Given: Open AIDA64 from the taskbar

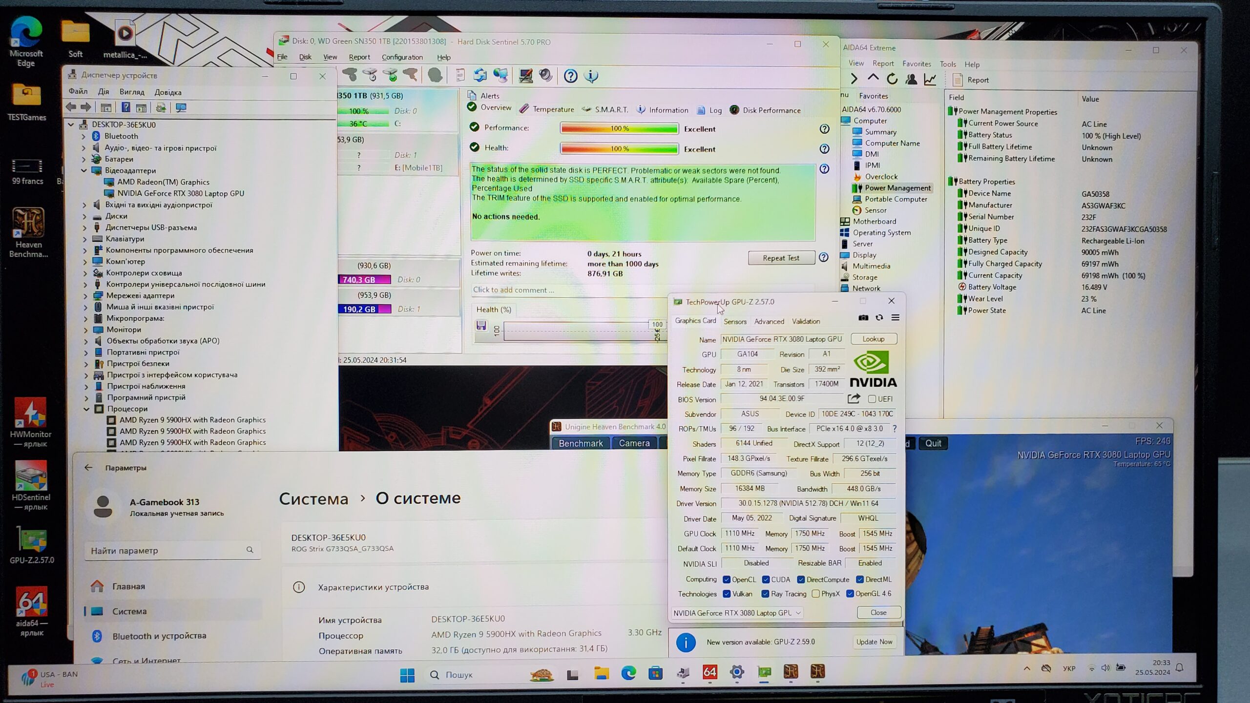Looking at the screenshot, I should pos(710,672).
